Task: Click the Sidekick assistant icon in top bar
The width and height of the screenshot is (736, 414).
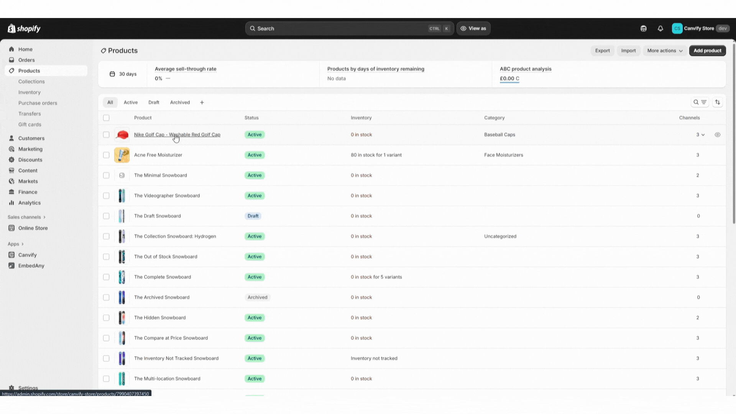Action: tap(643, 28)
